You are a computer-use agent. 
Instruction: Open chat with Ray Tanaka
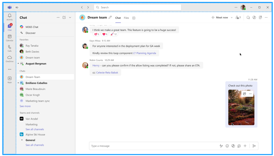pos(45,46)
